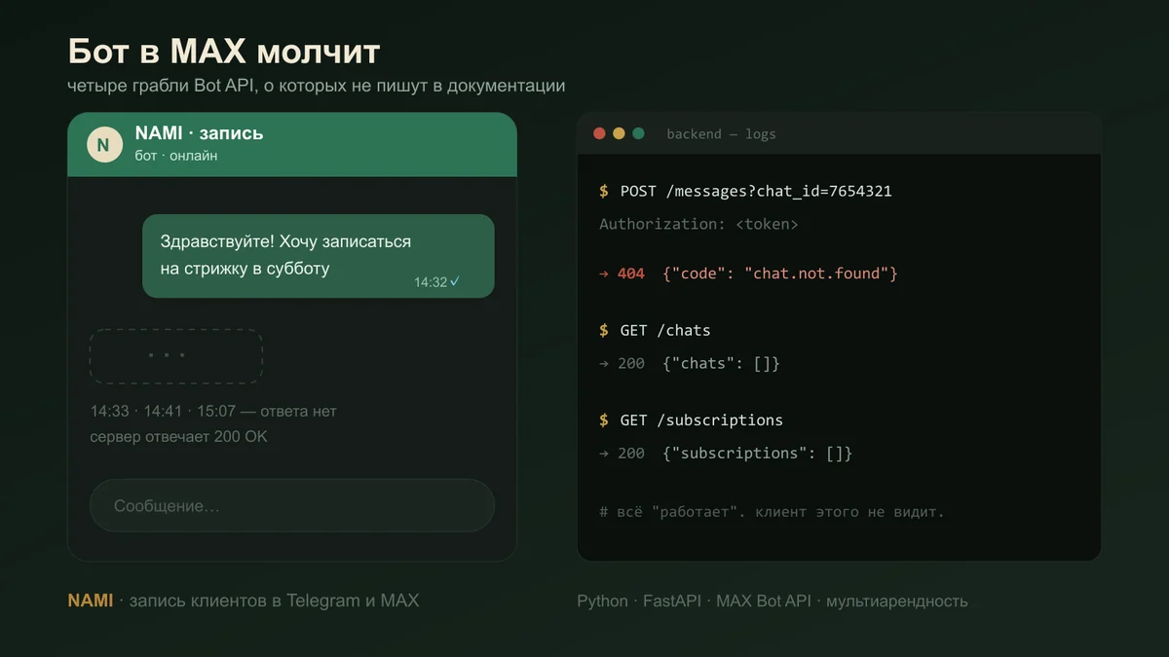Click the orange "NAMI" brand name in footer

pos(91,601)
